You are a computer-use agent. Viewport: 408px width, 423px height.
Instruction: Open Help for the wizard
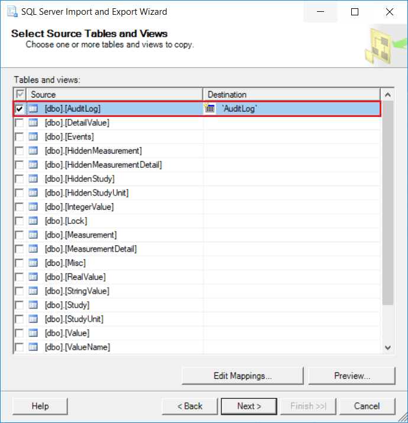(x=40, y=406)
